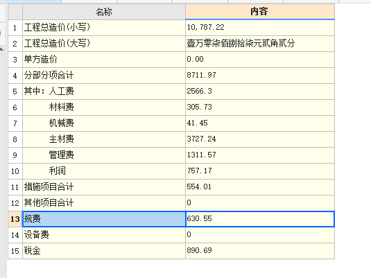Click the 2566.3 value cell
The height and width of the screenshot is (278, 371).
point(260,92)
